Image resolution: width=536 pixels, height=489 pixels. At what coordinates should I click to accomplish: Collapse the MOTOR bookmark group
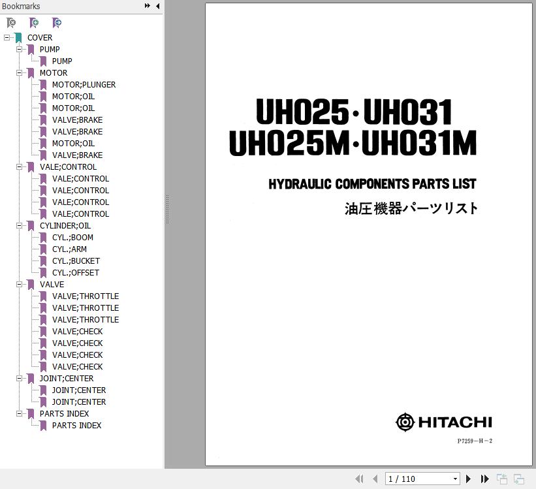(x=19, y=73)
